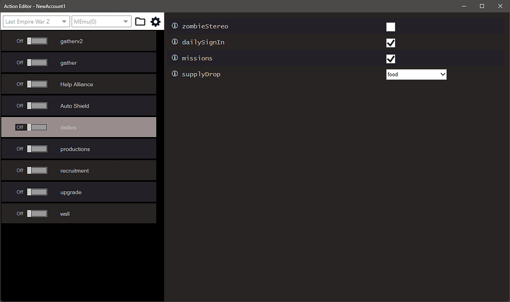Click the folder icon in the toolbar
The width and height of the screenshot is (510, 302).
(140, 21)
